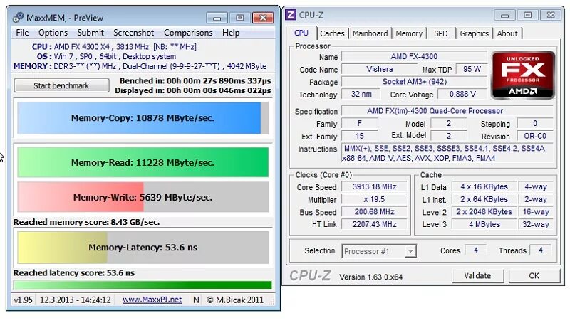Click the Benched in 00h 00m 27s text

coord(195,80)
